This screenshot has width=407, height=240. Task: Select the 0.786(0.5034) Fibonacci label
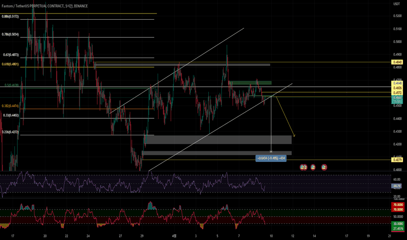pos(10,34)
